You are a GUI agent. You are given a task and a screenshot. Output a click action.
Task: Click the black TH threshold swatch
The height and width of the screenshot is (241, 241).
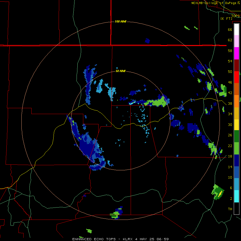pos(236,208)
